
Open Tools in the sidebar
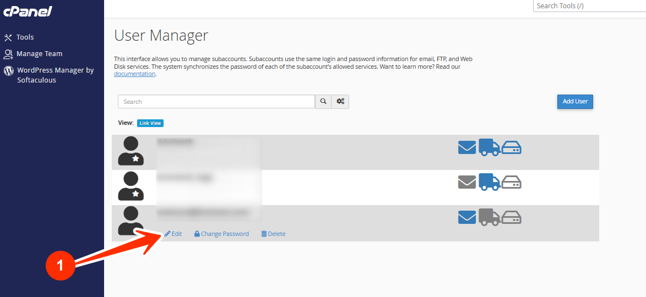[x=25, y=37]
